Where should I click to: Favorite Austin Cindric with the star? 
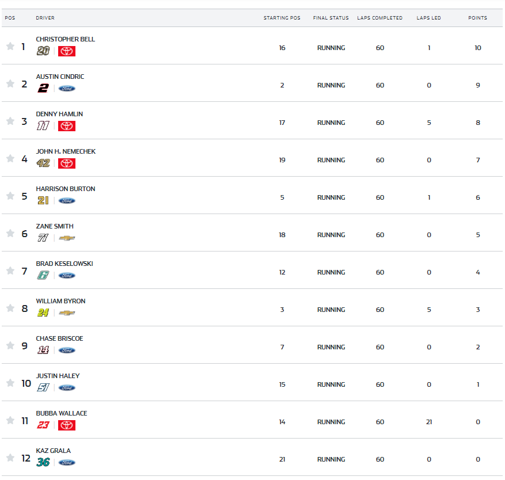point(10,83)
